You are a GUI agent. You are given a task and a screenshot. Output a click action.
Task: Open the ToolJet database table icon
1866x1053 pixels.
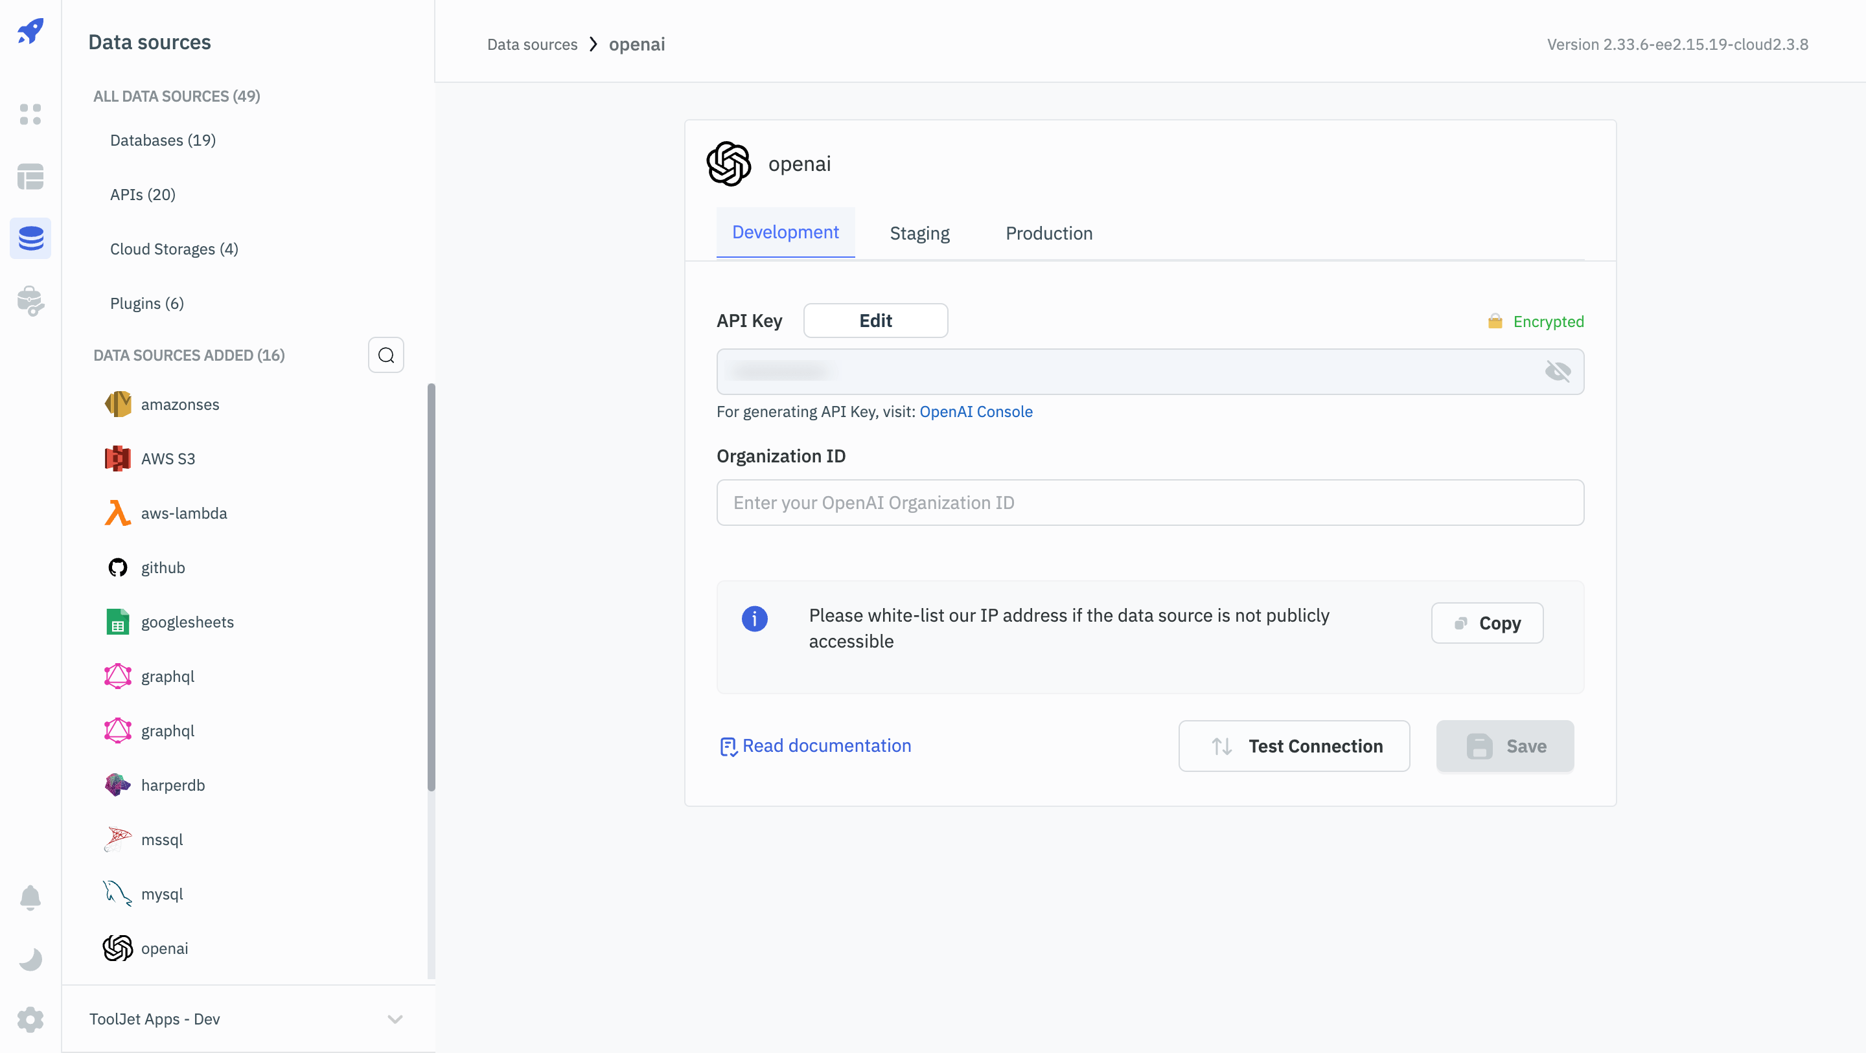click(30, 176)
